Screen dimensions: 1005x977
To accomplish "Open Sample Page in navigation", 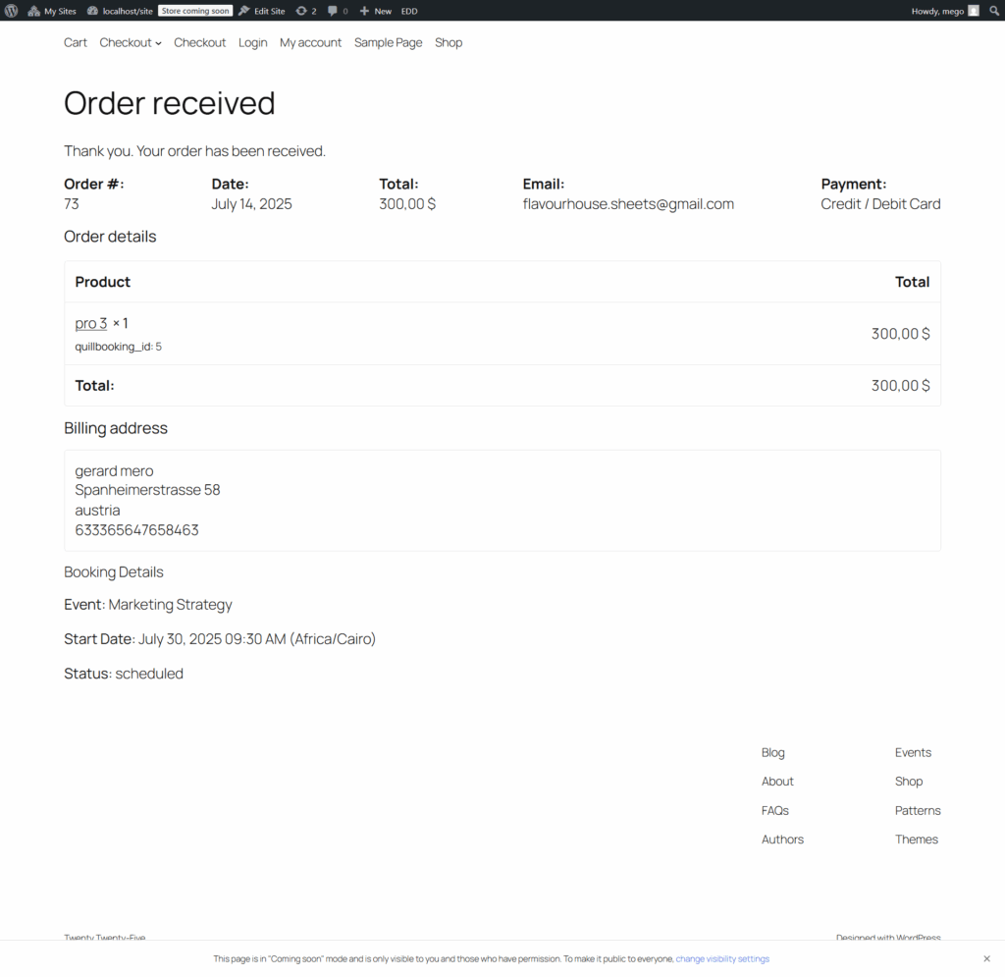I will point(388,42).
